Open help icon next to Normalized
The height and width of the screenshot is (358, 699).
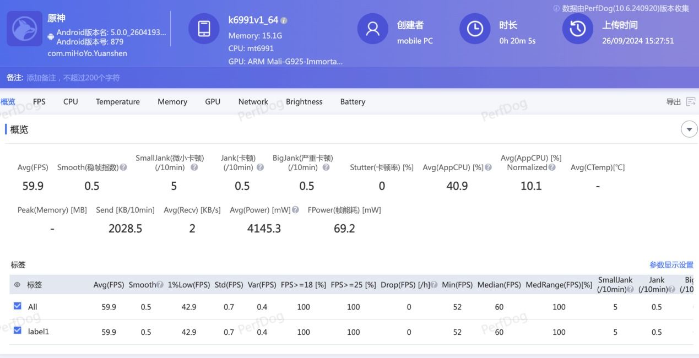552,167
